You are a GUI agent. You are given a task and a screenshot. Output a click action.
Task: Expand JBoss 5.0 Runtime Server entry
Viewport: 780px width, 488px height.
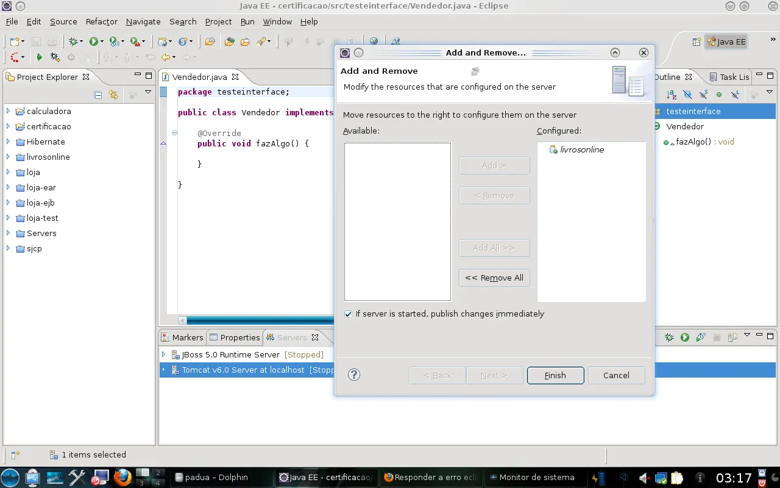(x=163, y=354)
